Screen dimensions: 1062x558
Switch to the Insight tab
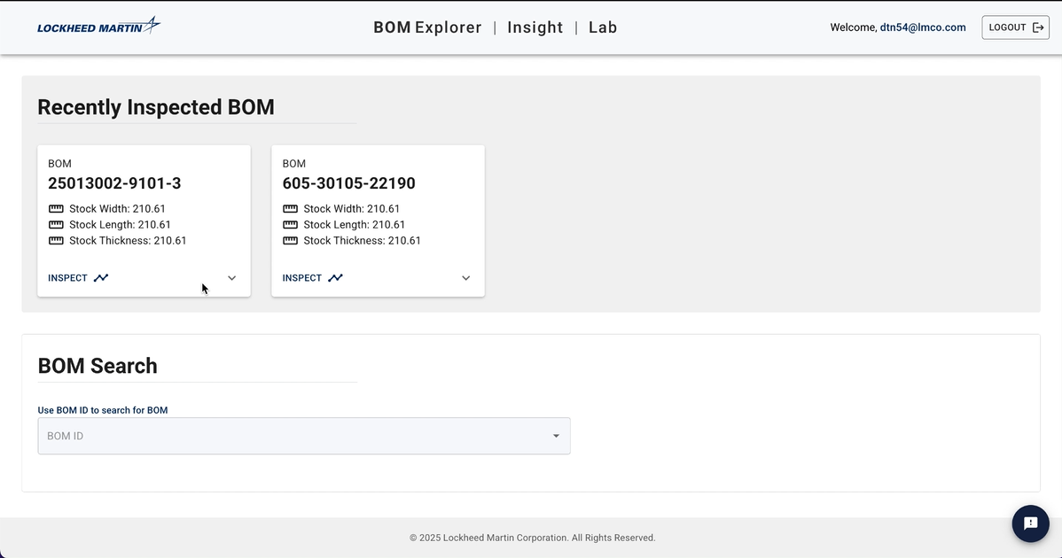tap(535, 27)
